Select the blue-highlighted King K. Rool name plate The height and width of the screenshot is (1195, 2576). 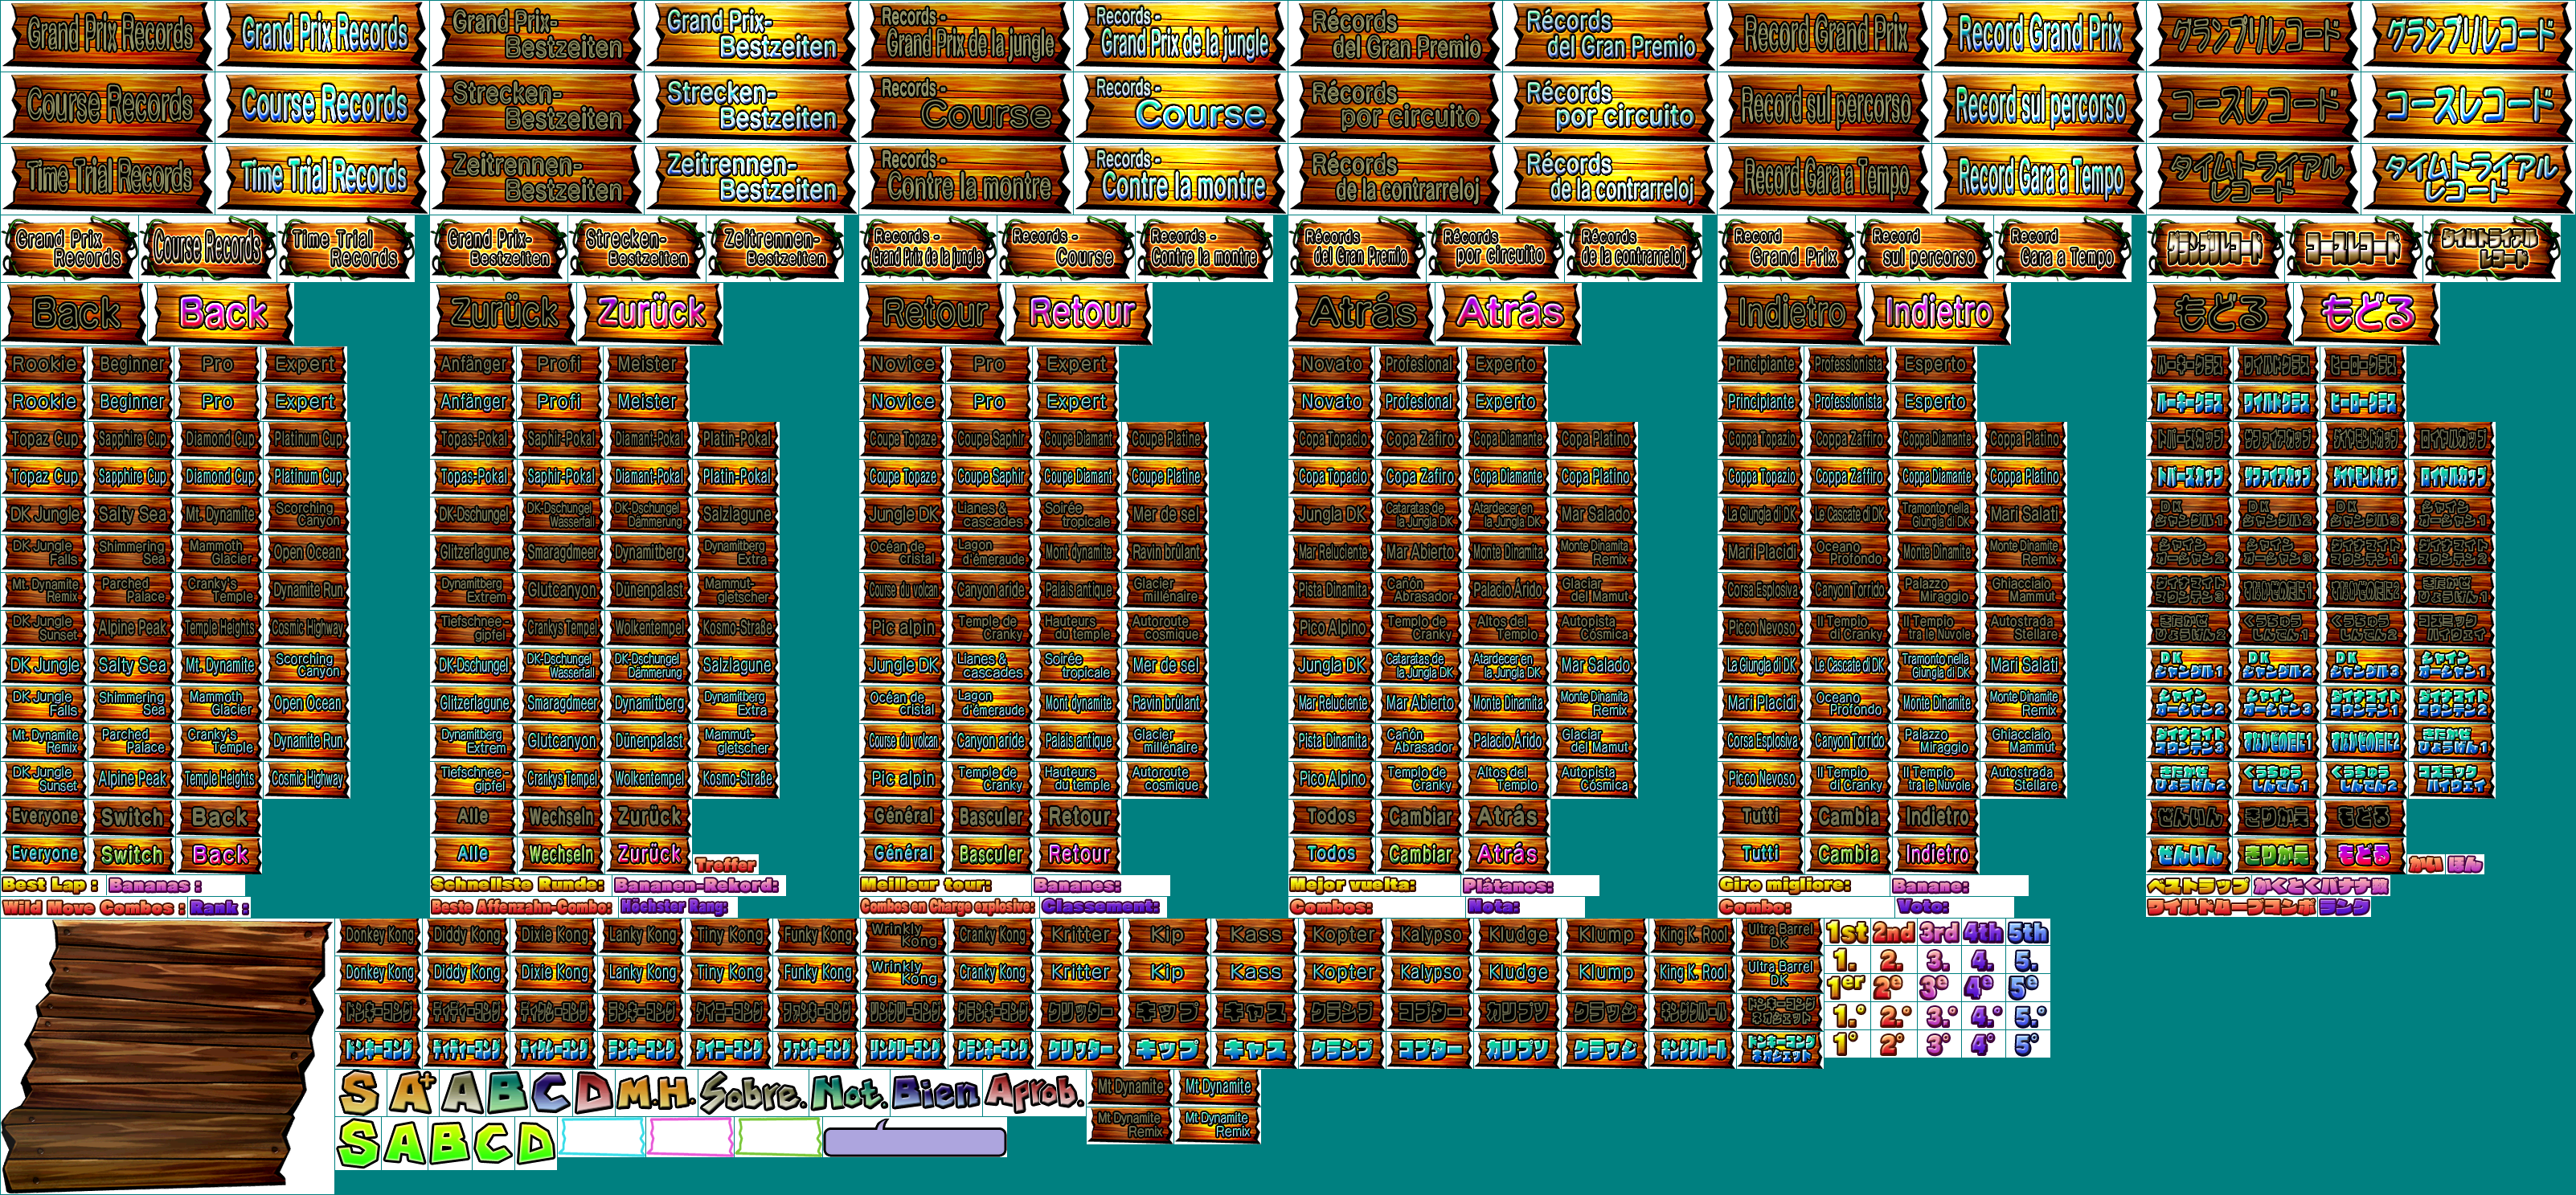point(1693,972)
